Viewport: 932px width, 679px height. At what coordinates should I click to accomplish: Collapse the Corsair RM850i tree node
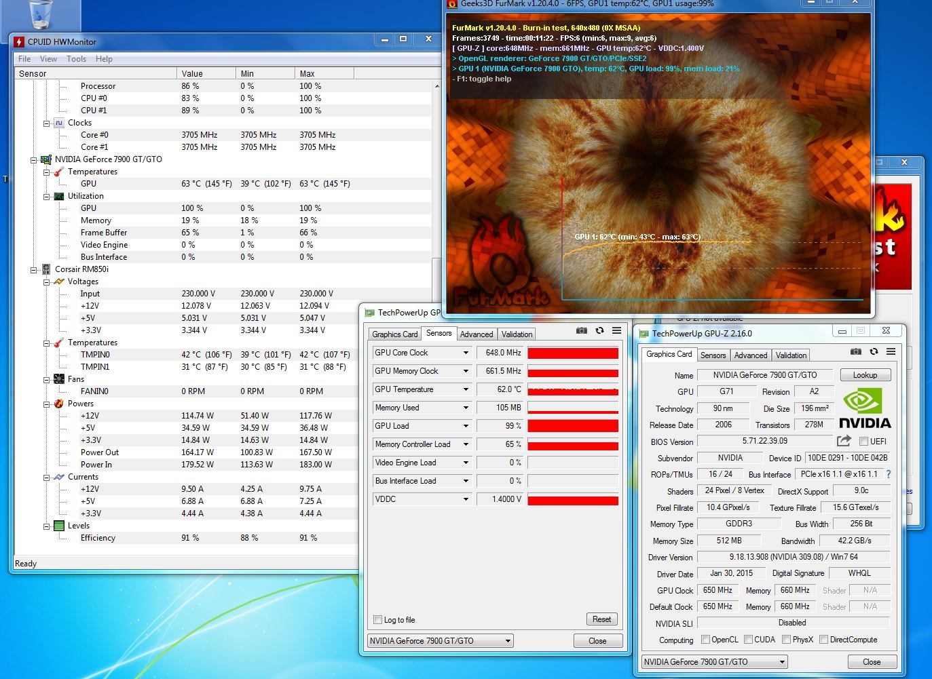tap(33, 270)
